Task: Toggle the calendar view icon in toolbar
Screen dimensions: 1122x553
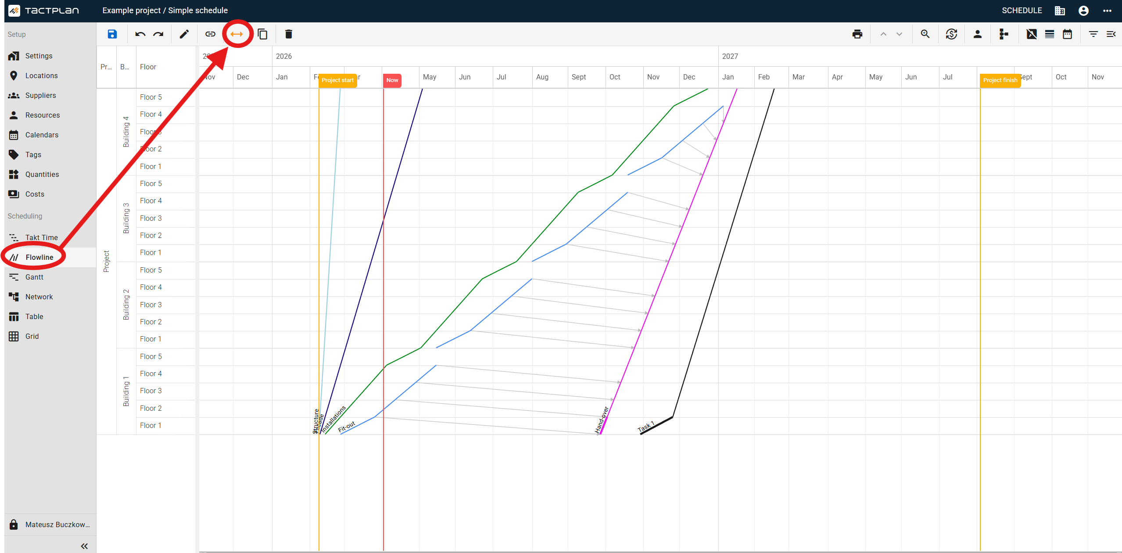Action: coord(1068,34)
